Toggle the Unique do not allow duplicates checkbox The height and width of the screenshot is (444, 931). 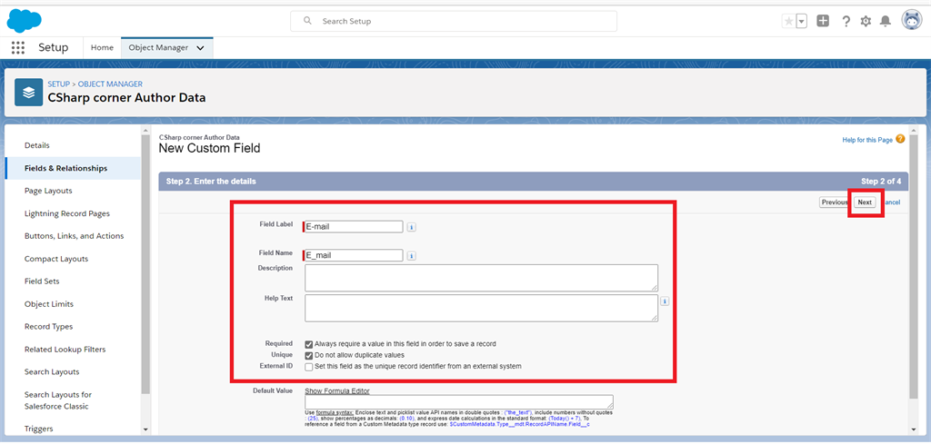click(x=309, y=355)
